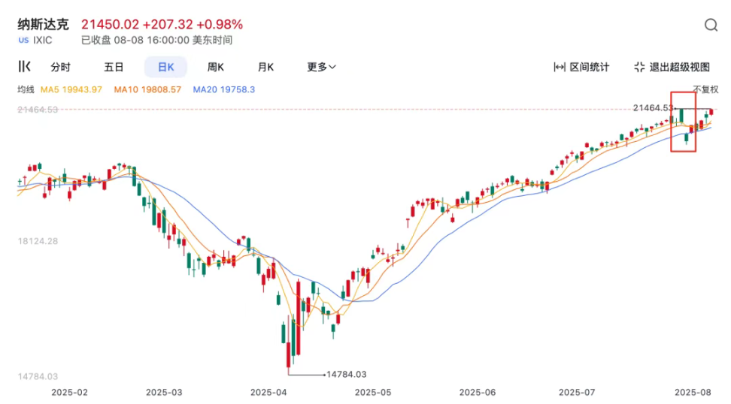731x404 pixels.
Task: Open the 不复权 adjustment dropdown
Action: point(705,89)
